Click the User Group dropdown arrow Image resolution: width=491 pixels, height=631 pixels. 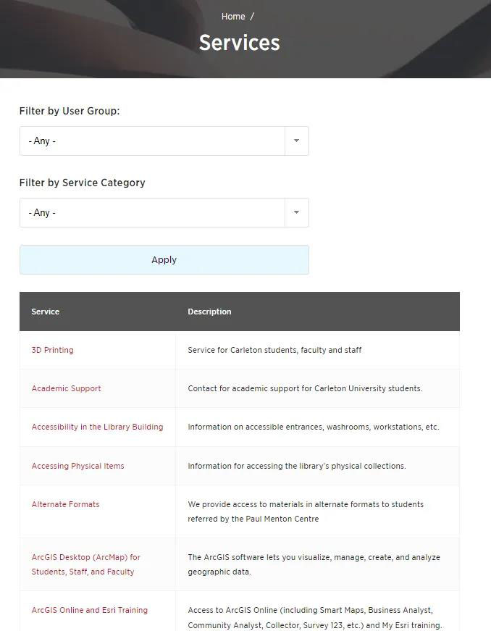(296, 141)
